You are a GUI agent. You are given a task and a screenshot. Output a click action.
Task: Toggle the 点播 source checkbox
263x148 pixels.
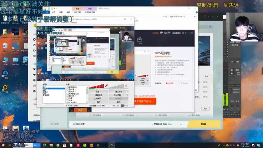[x=68, y=100]
